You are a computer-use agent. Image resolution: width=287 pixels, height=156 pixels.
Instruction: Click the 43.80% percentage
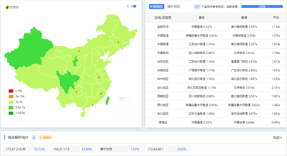click(x=87, y=149)
